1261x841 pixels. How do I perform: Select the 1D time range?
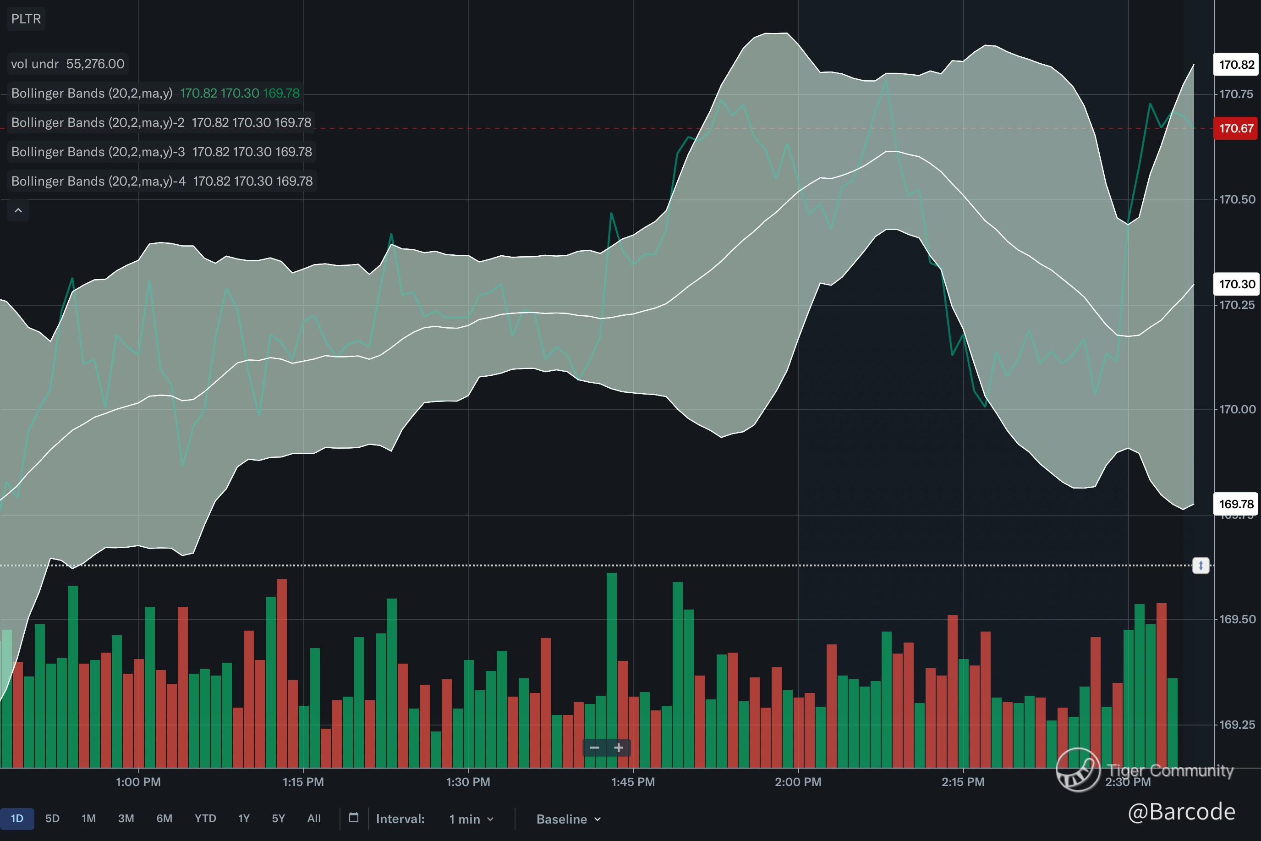17,819
